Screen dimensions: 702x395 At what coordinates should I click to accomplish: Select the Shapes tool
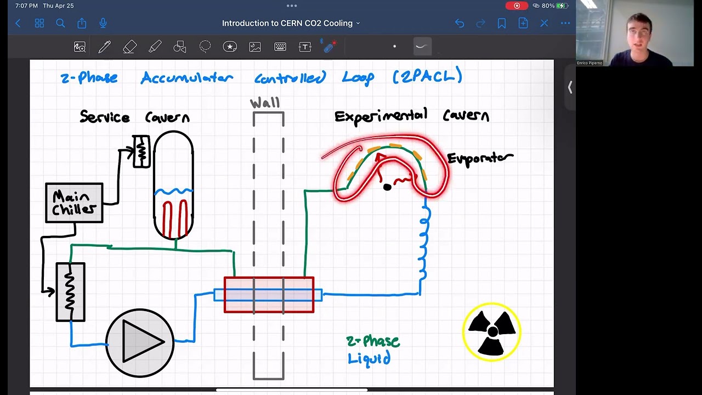click(x=180, y=47)
